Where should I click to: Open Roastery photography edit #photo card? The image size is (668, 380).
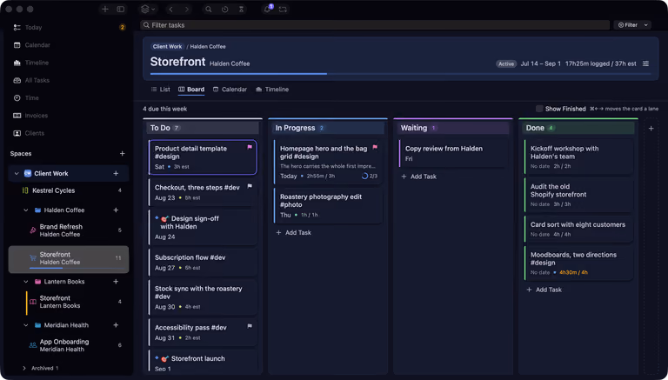(328, 206)
